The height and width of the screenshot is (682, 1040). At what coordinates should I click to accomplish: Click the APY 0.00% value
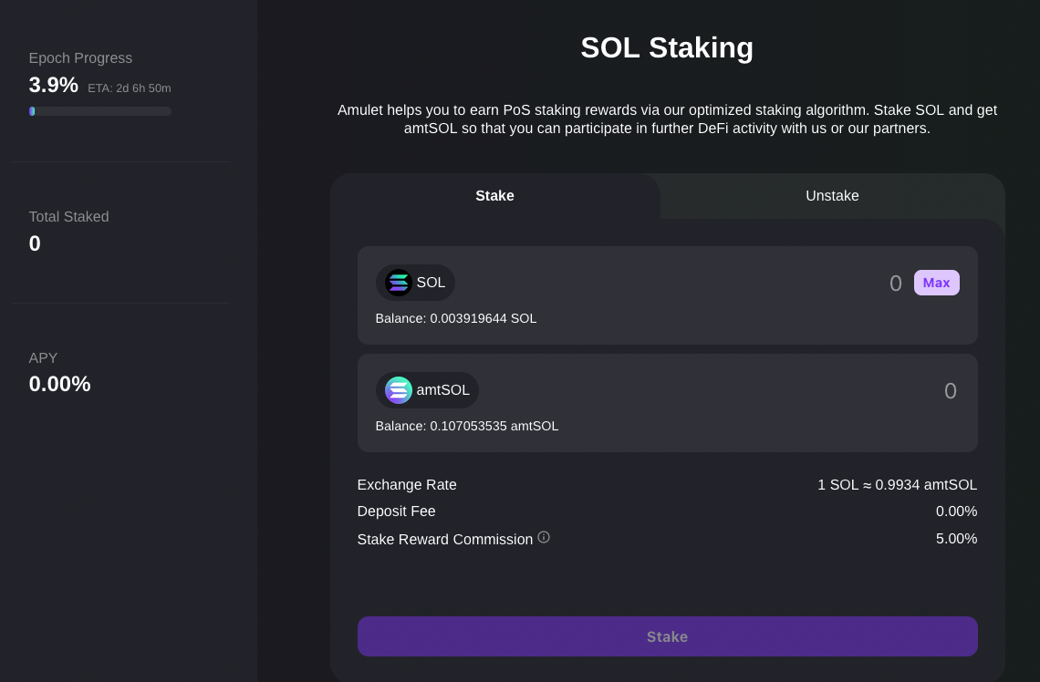click(59, 385)
